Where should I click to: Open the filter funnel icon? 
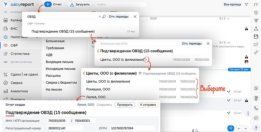pyautogui.click(x=246, y=4)
